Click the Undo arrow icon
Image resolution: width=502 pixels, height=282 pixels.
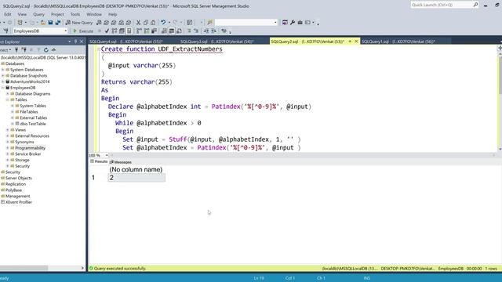[163, 23]
